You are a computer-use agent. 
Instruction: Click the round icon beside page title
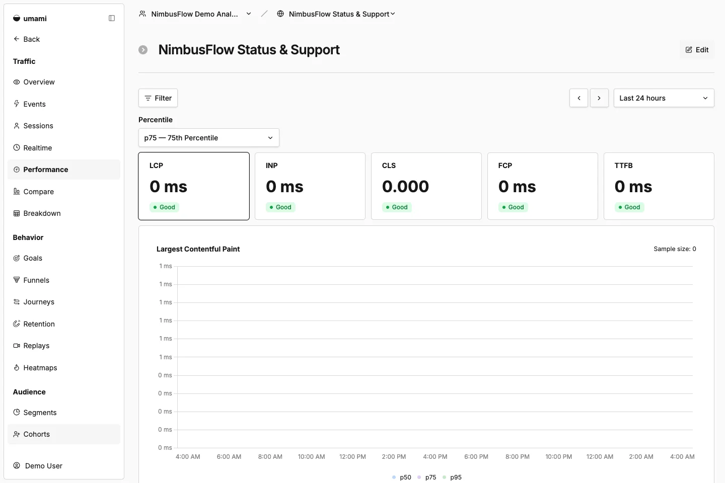tap(143, 50)
